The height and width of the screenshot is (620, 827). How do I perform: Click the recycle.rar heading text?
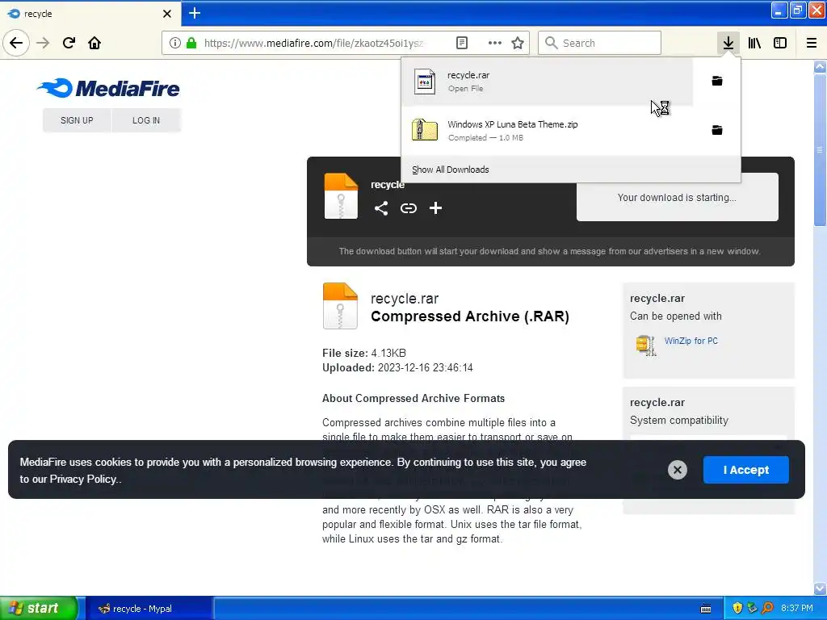tap(405, 299)
